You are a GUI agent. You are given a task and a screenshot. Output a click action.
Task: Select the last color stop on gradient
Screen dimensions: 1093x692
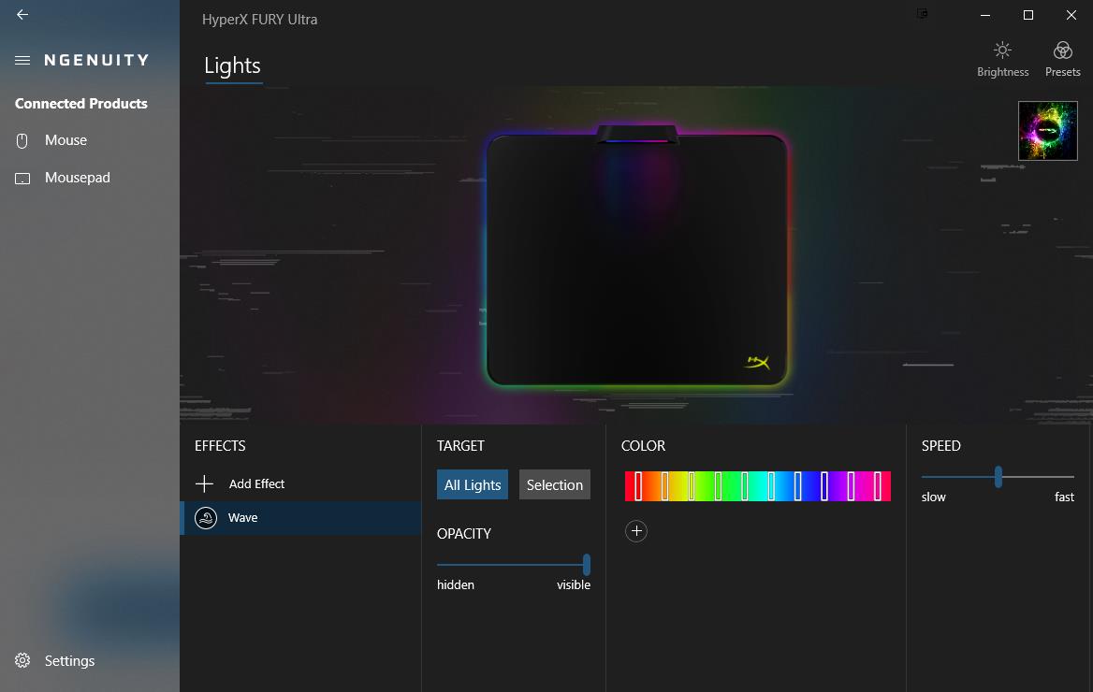pyautogui.click(x=878, y=486)
